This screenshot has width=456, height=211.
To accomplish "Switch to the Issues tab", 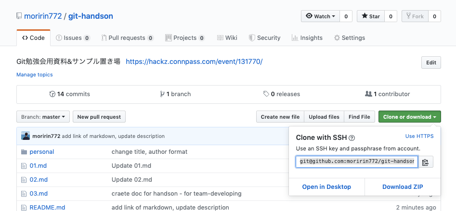I will (x=73, y=38).
